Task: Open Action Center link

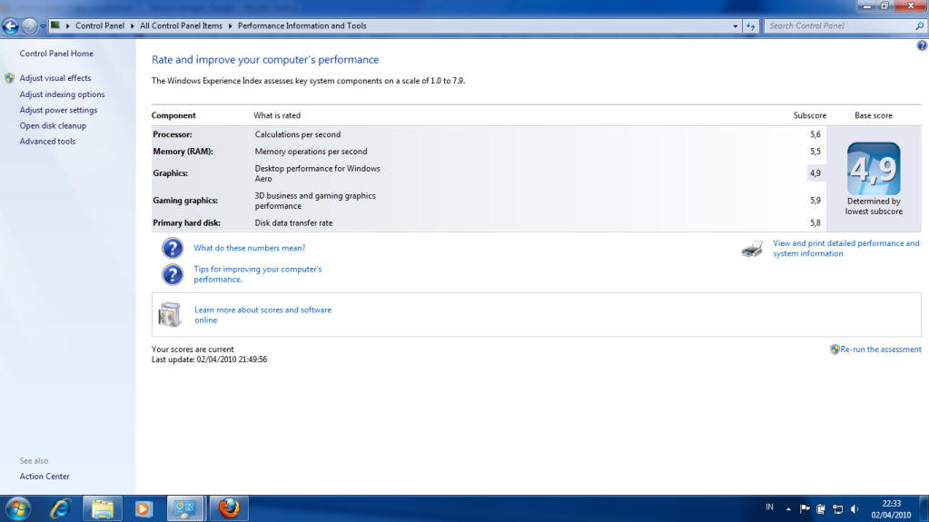Action: pos(44,477)
